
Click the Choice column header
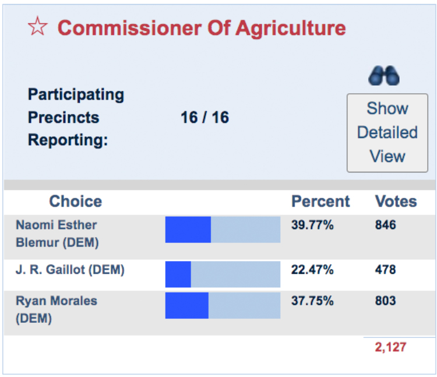(x=75, y=202)
